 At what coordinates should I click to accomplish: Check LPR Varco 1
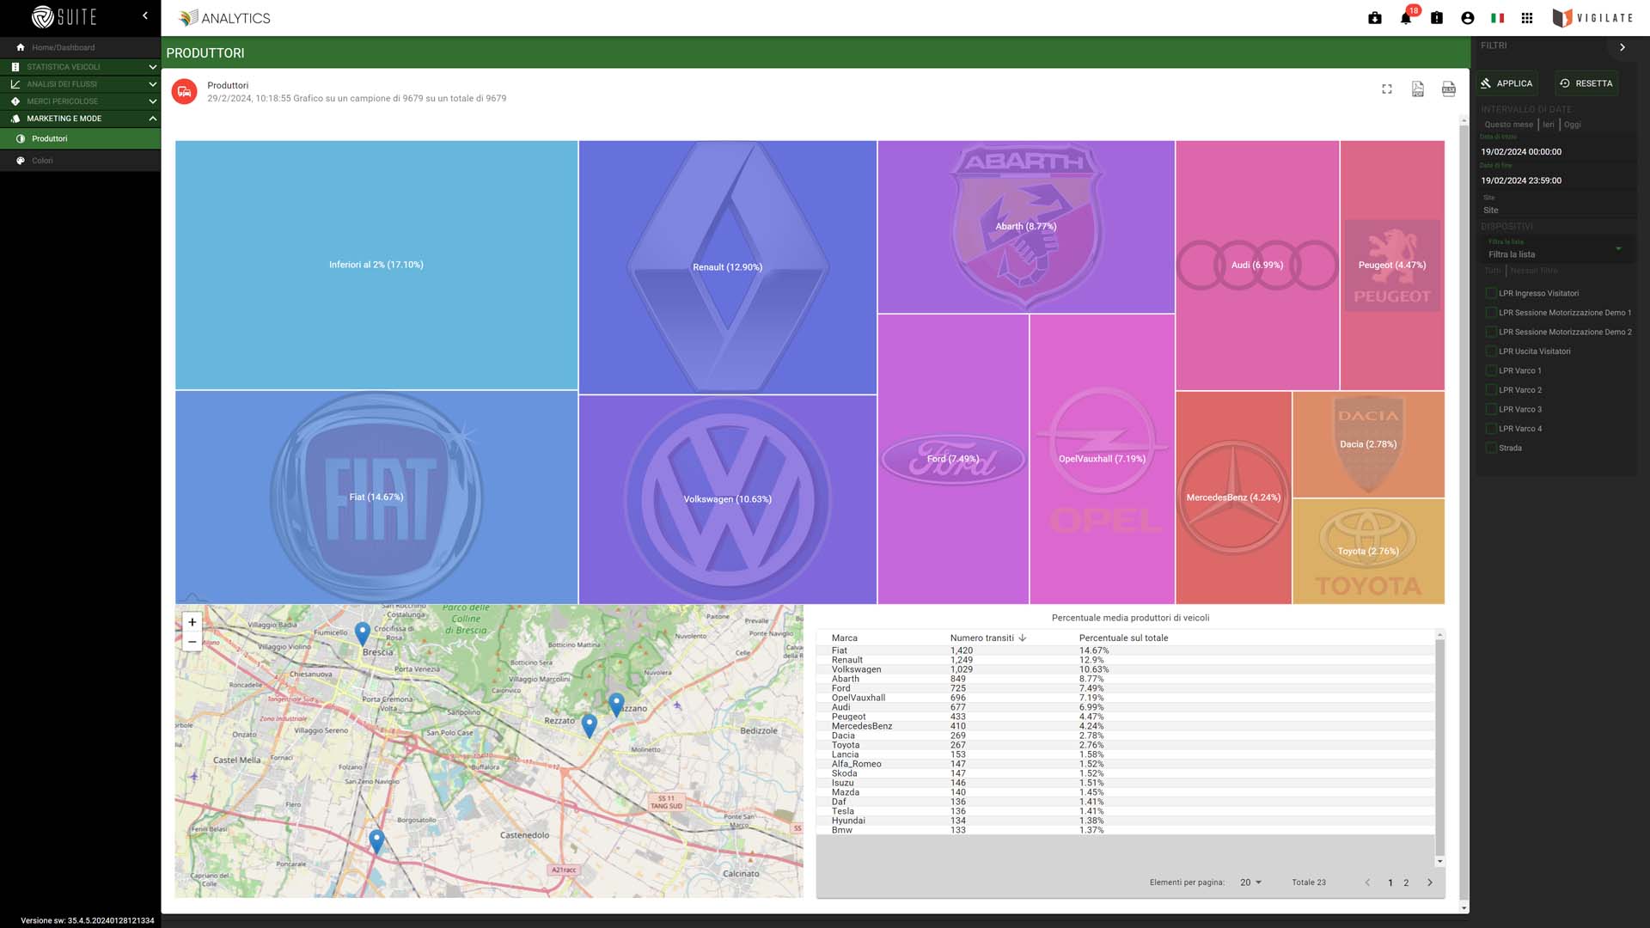point(1491,370)
